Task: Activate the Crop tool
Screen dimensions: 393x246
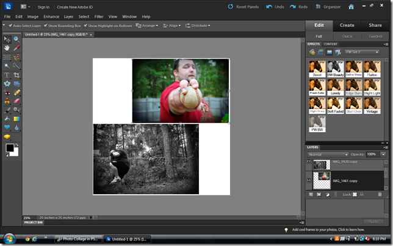Action: 16,74
